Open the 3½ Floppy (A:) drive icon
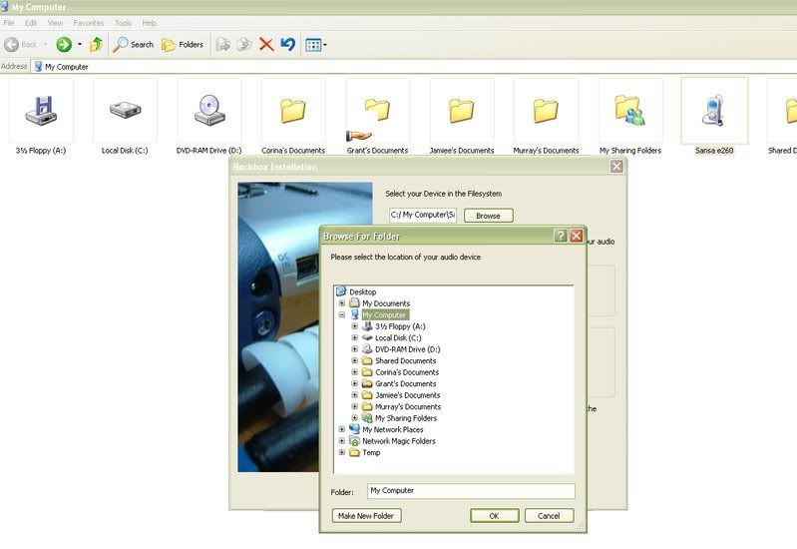The image size is (797, 549). tap(41, 111)
